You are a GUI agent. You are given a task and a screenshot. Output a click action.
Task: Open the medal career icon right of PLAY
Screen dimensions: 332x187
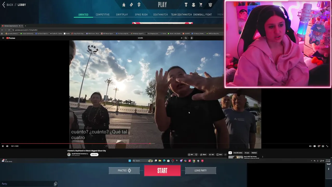click(x=186, y=5)
